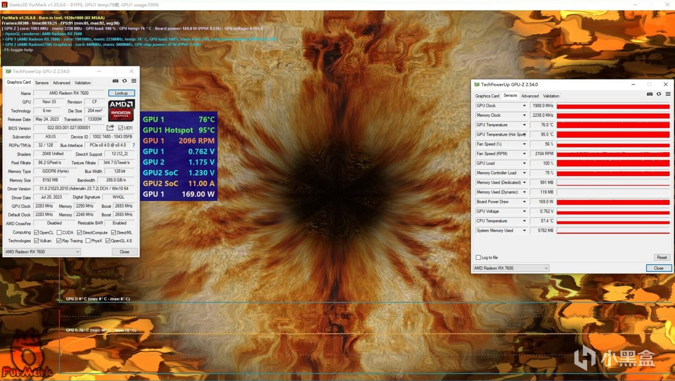The height and width of the screenshot is (381, 675).
Task: Toggle the CUDA checkbox
Action: pyautogui.click(x=59, y=233)
